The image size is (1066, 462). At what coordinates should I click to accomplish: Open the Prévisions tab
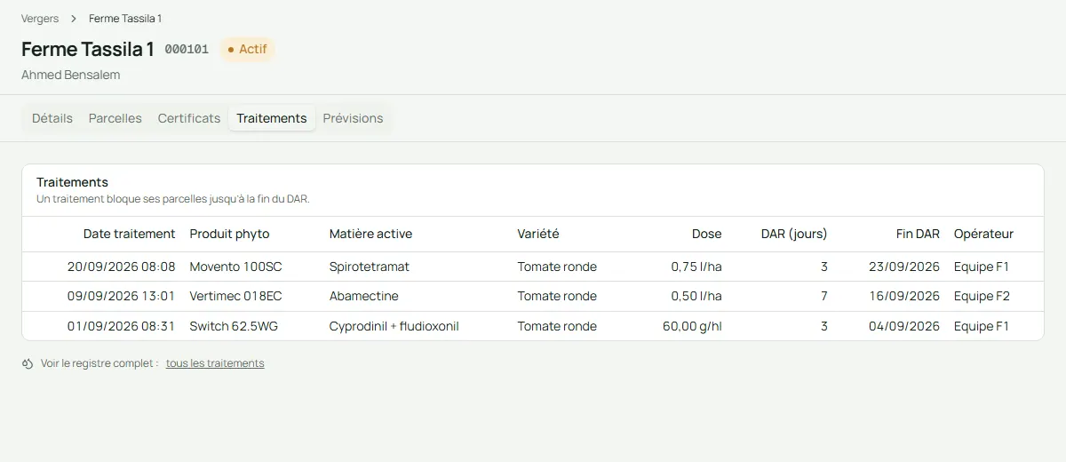(353, 118)
